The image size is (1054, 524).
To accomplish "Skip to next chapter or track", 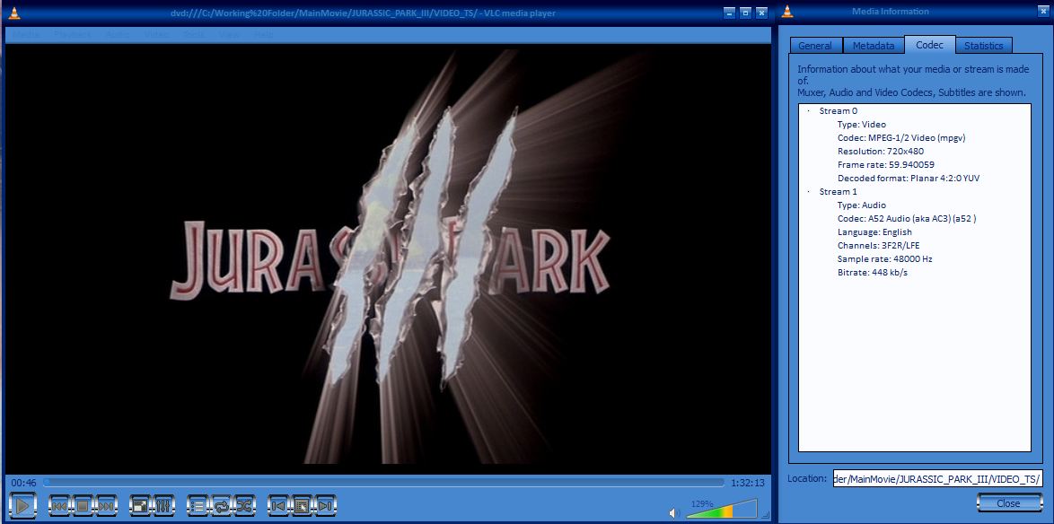I will 106,506.
